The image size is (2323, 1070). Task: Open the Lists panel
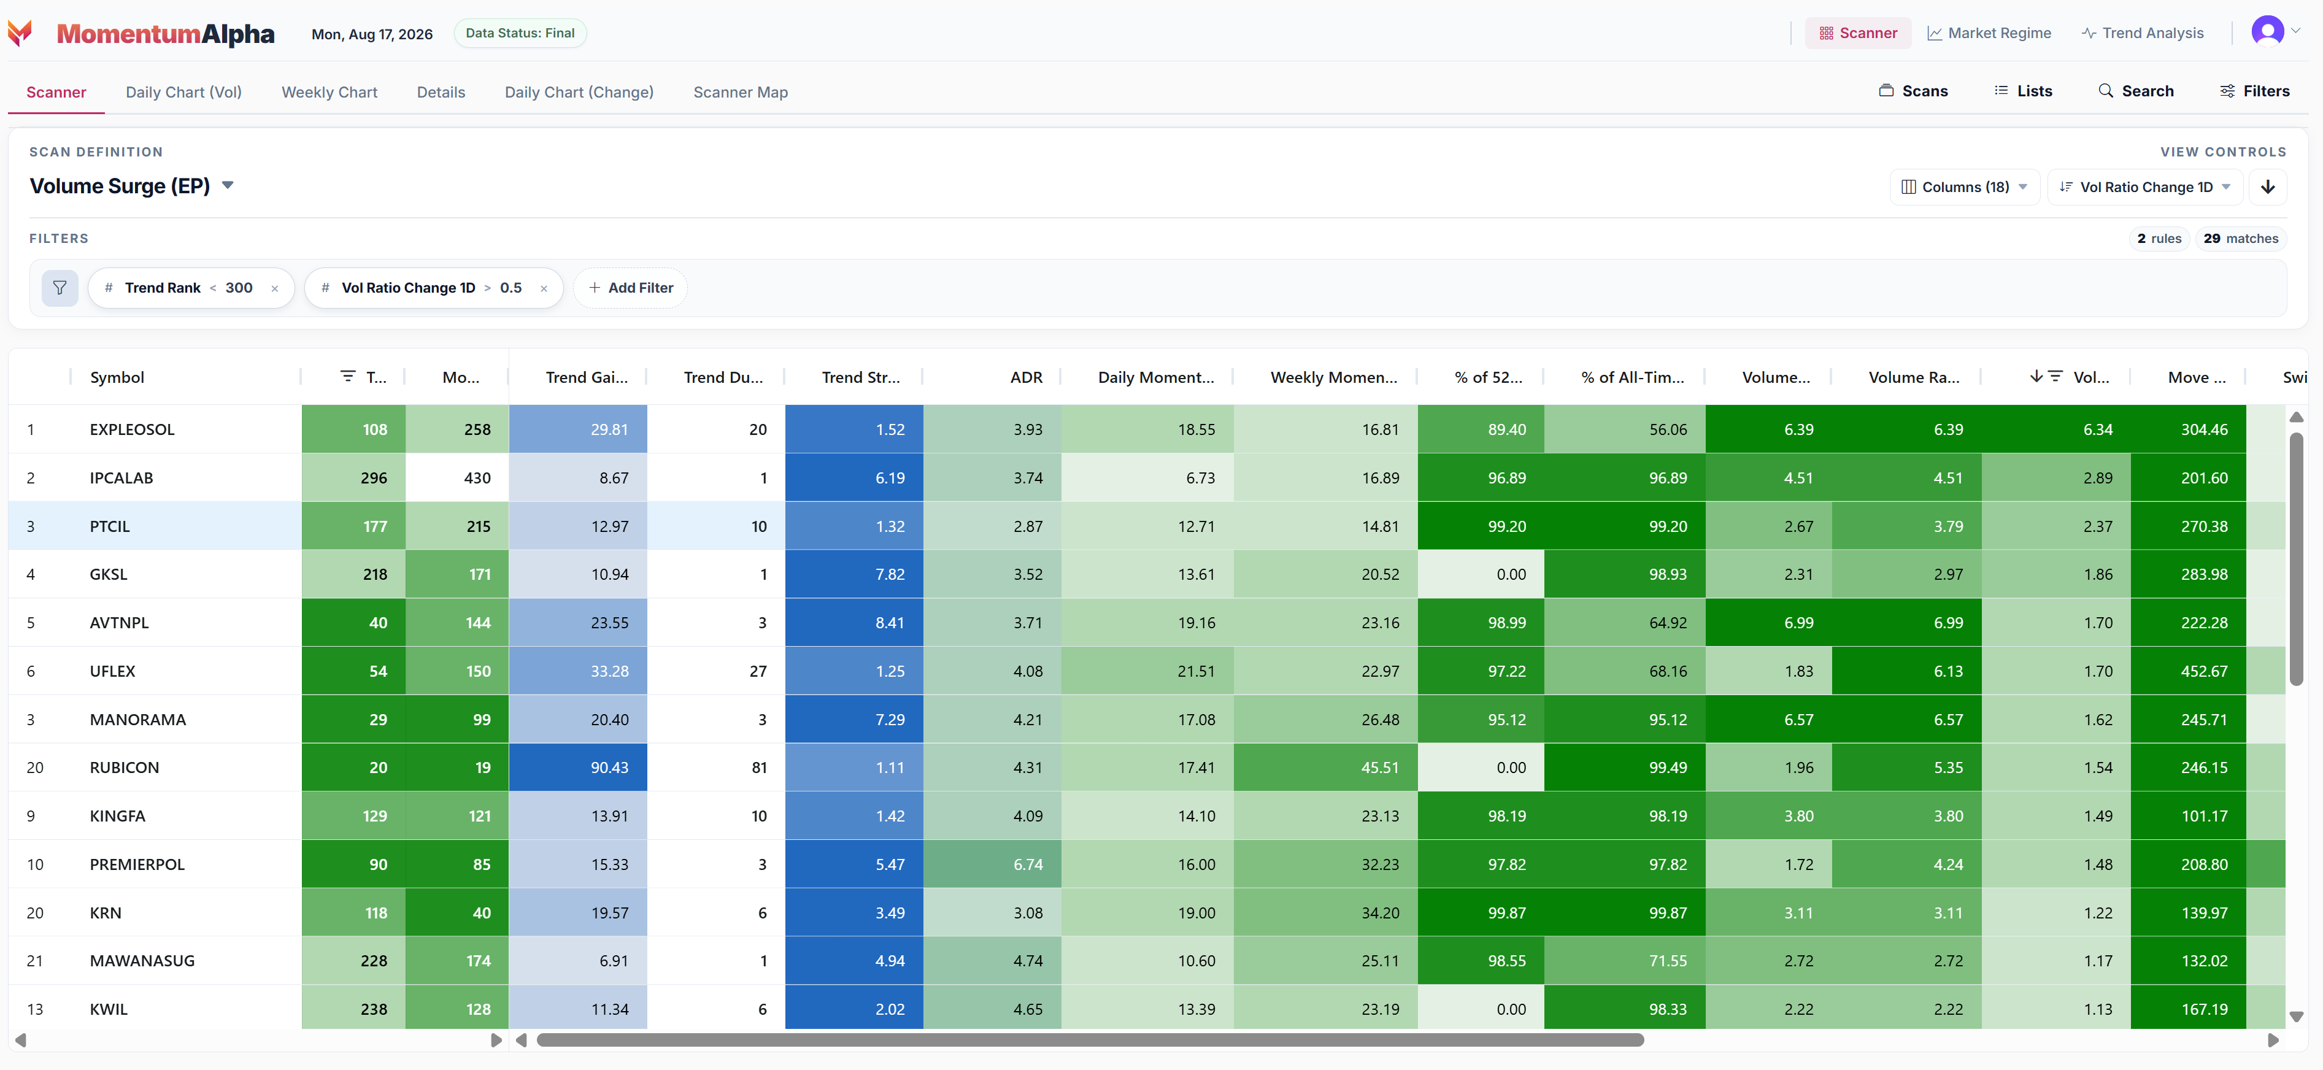click(2023, 91)
